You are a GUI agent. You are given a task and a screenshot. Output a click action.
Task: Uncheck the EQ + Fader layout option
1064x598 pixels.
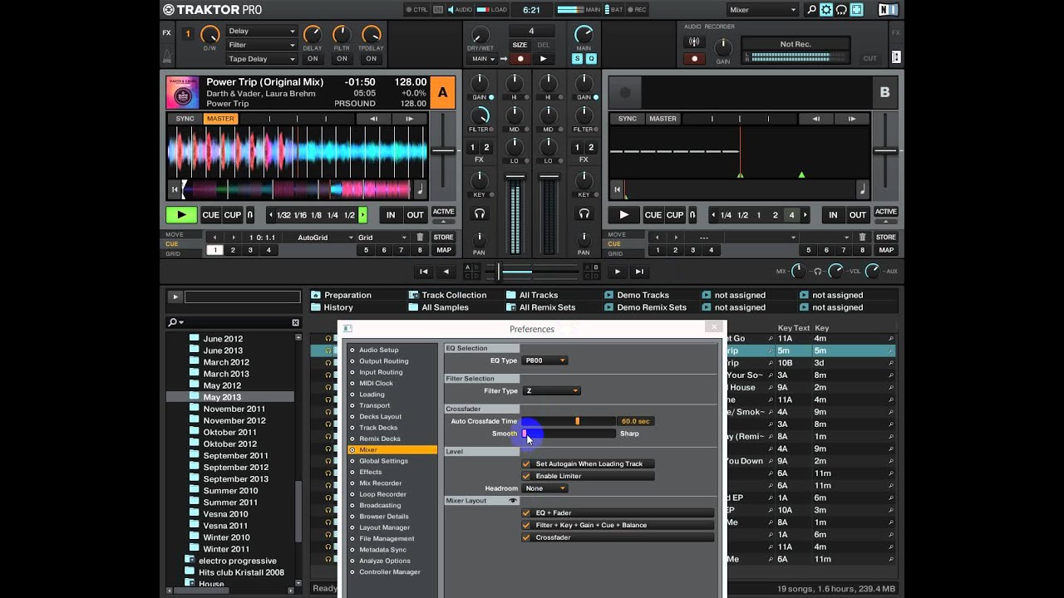[x=526, y=513]
